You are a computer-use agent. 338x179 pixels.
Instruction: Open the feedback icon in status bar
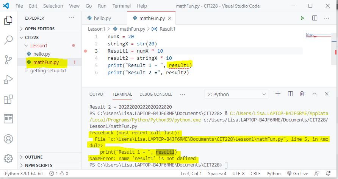(317, 173)
